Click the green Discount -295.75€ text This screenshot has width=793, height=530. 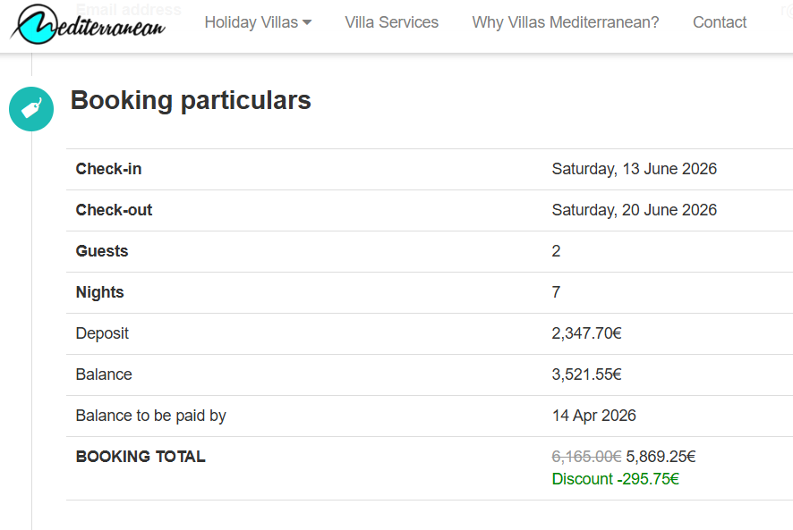click(615, 479)
